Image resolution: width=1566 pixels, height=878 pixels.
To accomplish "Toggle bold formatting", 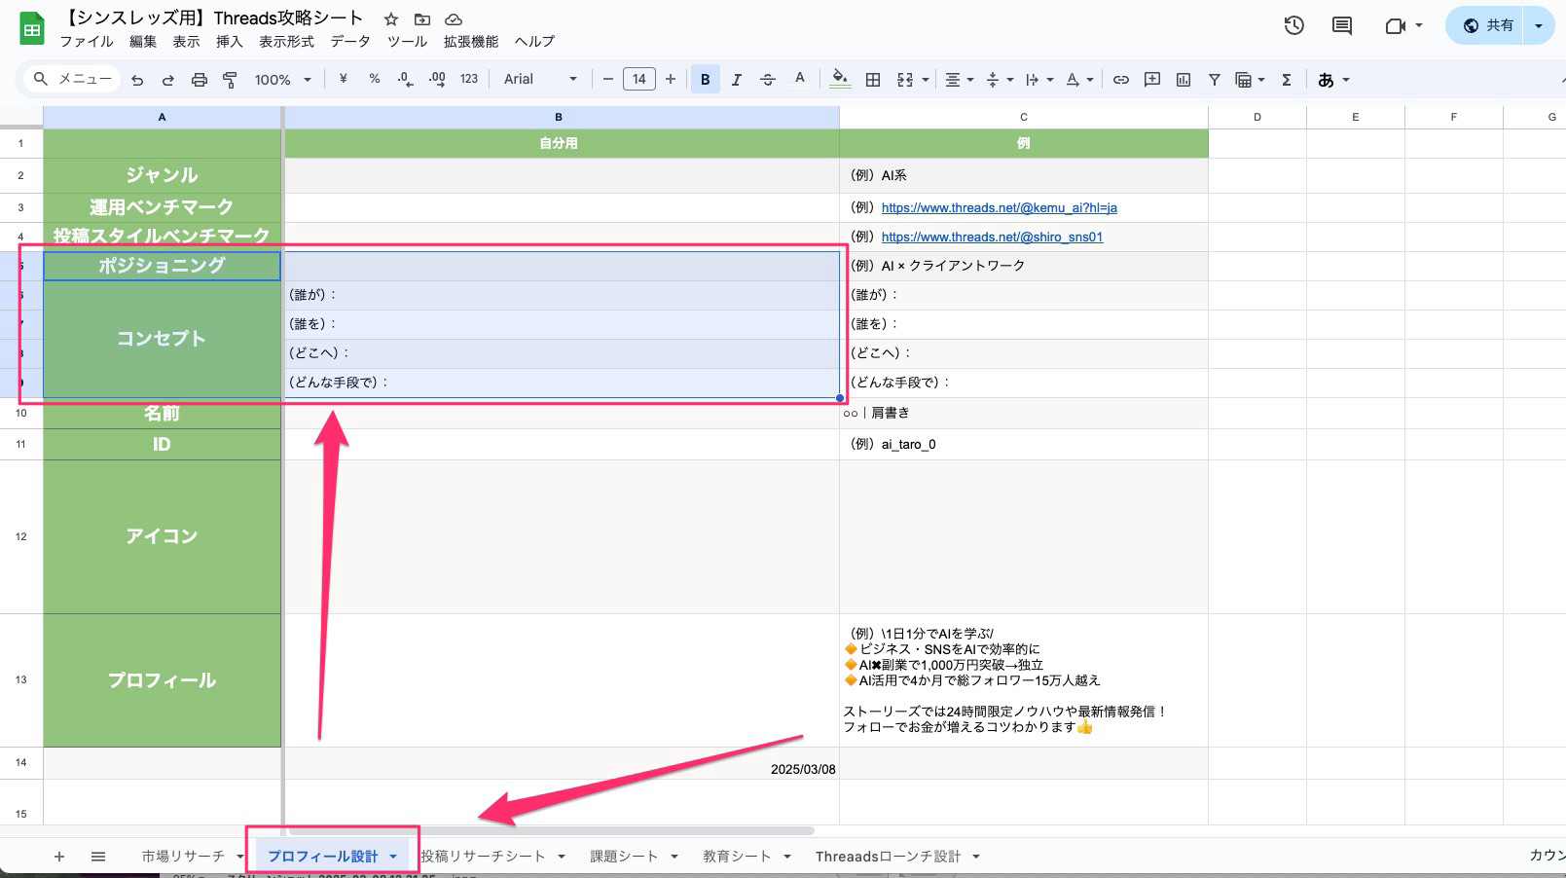I will (705, 80).
